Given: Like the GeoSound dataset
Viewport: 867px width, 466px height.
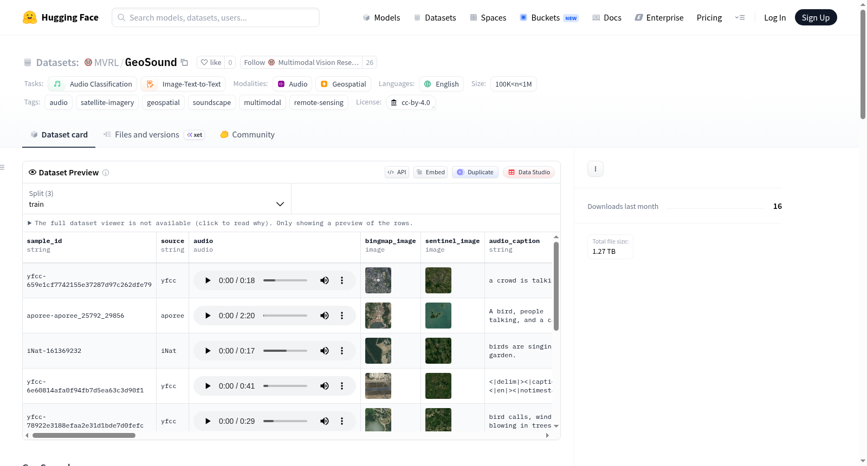Looking at the screenshot, I should click(211, 62).
